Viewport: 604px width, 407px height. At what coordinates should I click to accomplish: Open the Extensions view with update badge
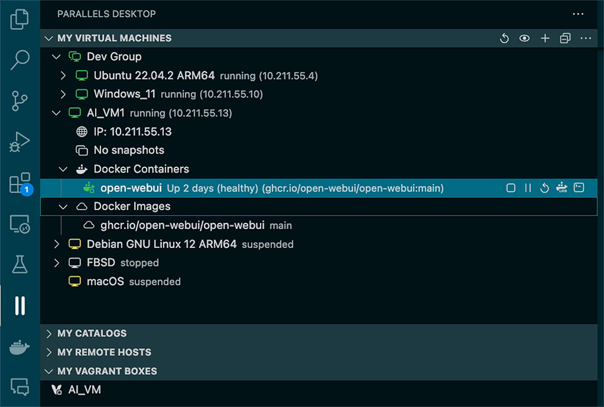click(20, 183)
